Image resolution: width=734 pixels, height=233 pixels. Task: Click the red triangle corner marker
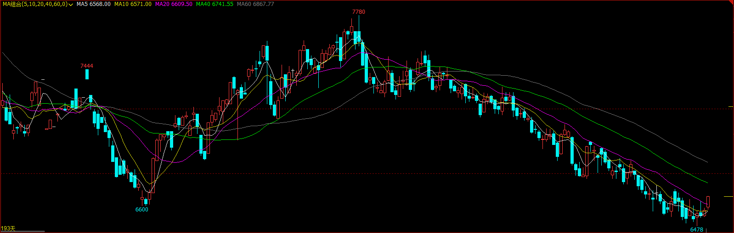click(731, 2)
